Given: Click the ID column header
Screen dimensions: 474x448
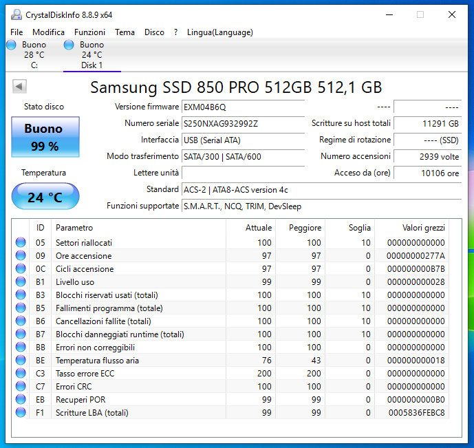Looking at the screenshot, I should click(x=40, y=228).
